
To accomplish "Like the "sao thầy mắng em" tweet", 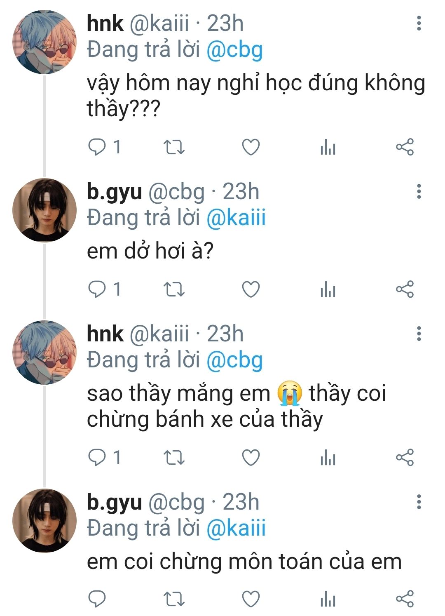I will point(251,458).
